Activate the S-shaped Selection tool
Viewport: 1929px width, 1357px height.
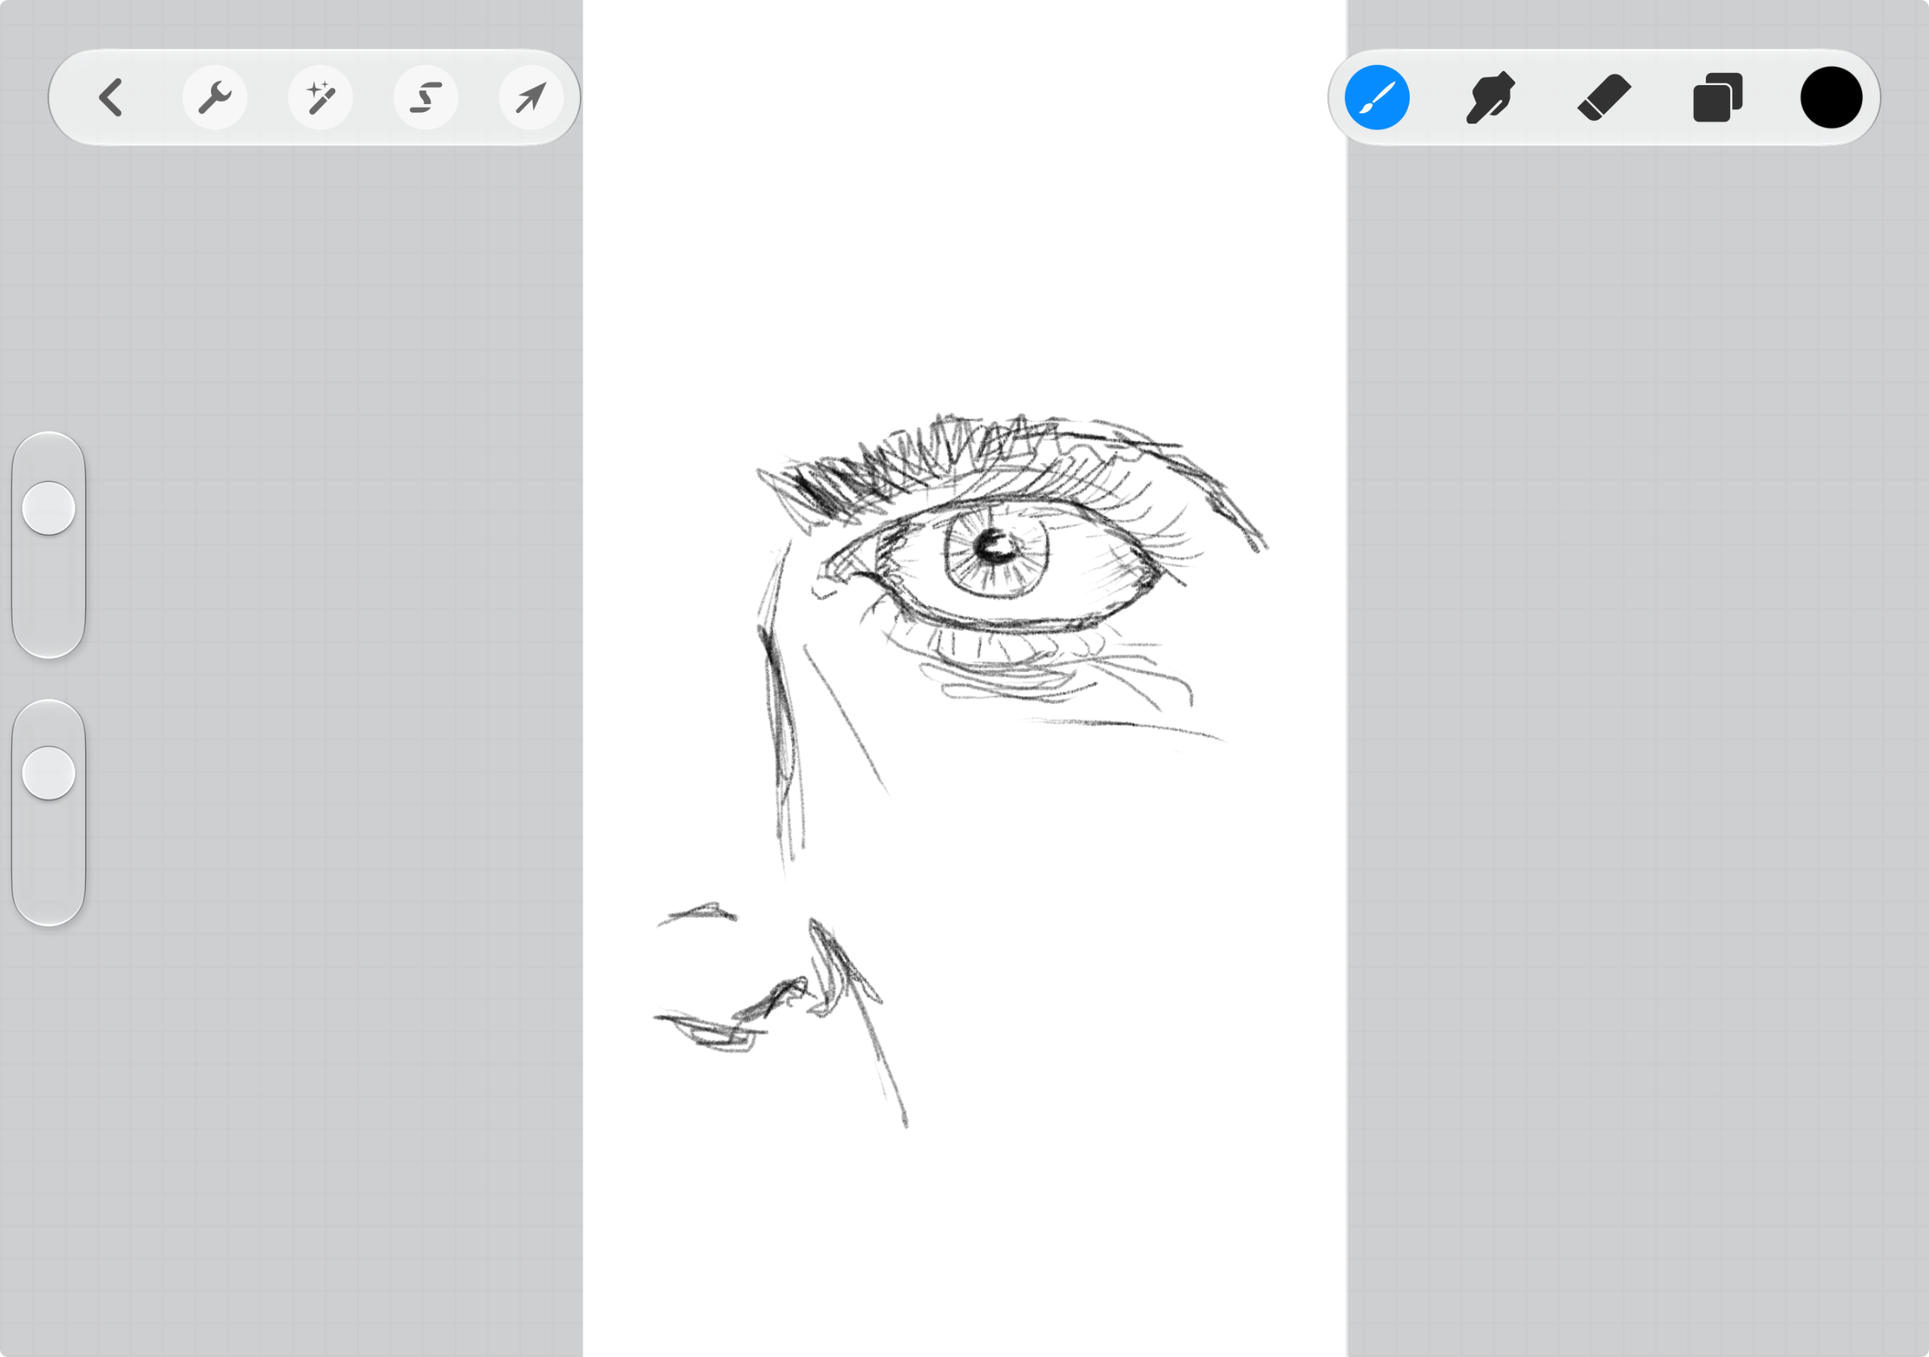tap(426, 97)
